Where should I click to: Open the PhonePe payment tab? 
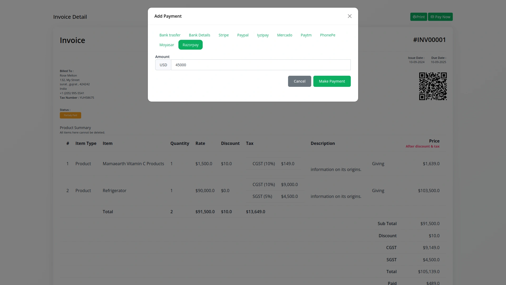coord(328,35)
